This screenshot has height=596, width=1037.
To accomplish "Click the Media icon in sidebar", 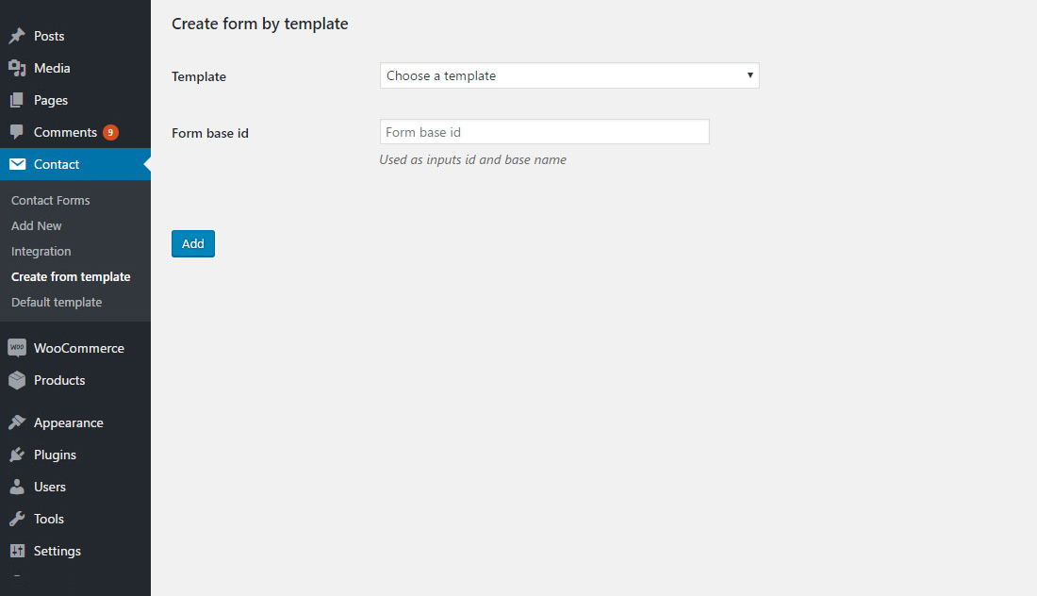I will [17, 68].
